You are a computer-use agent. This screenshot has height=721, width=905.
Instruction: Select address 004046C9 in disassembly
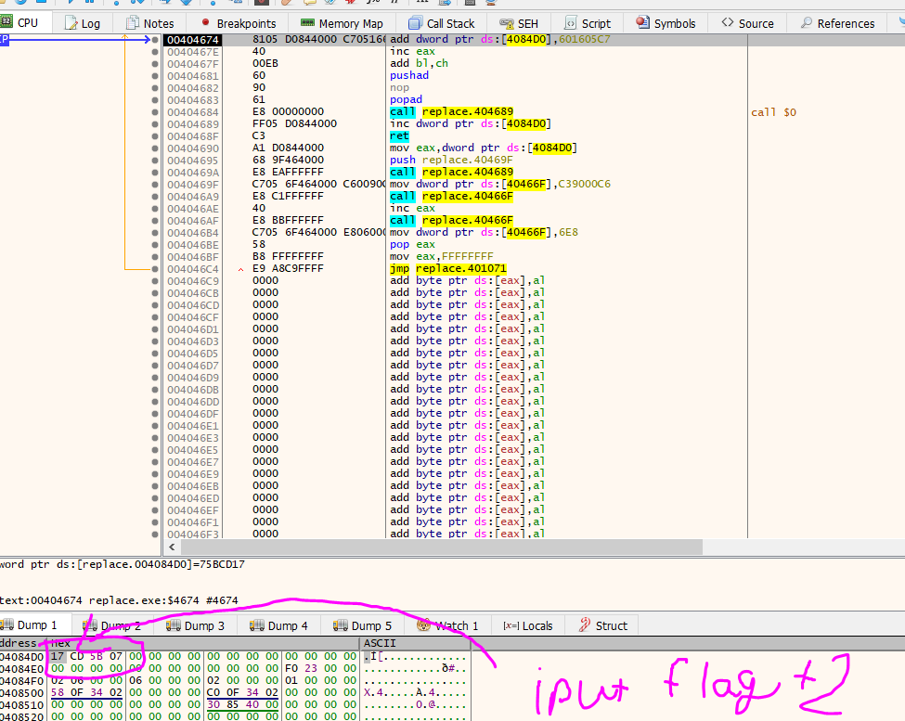193,281
